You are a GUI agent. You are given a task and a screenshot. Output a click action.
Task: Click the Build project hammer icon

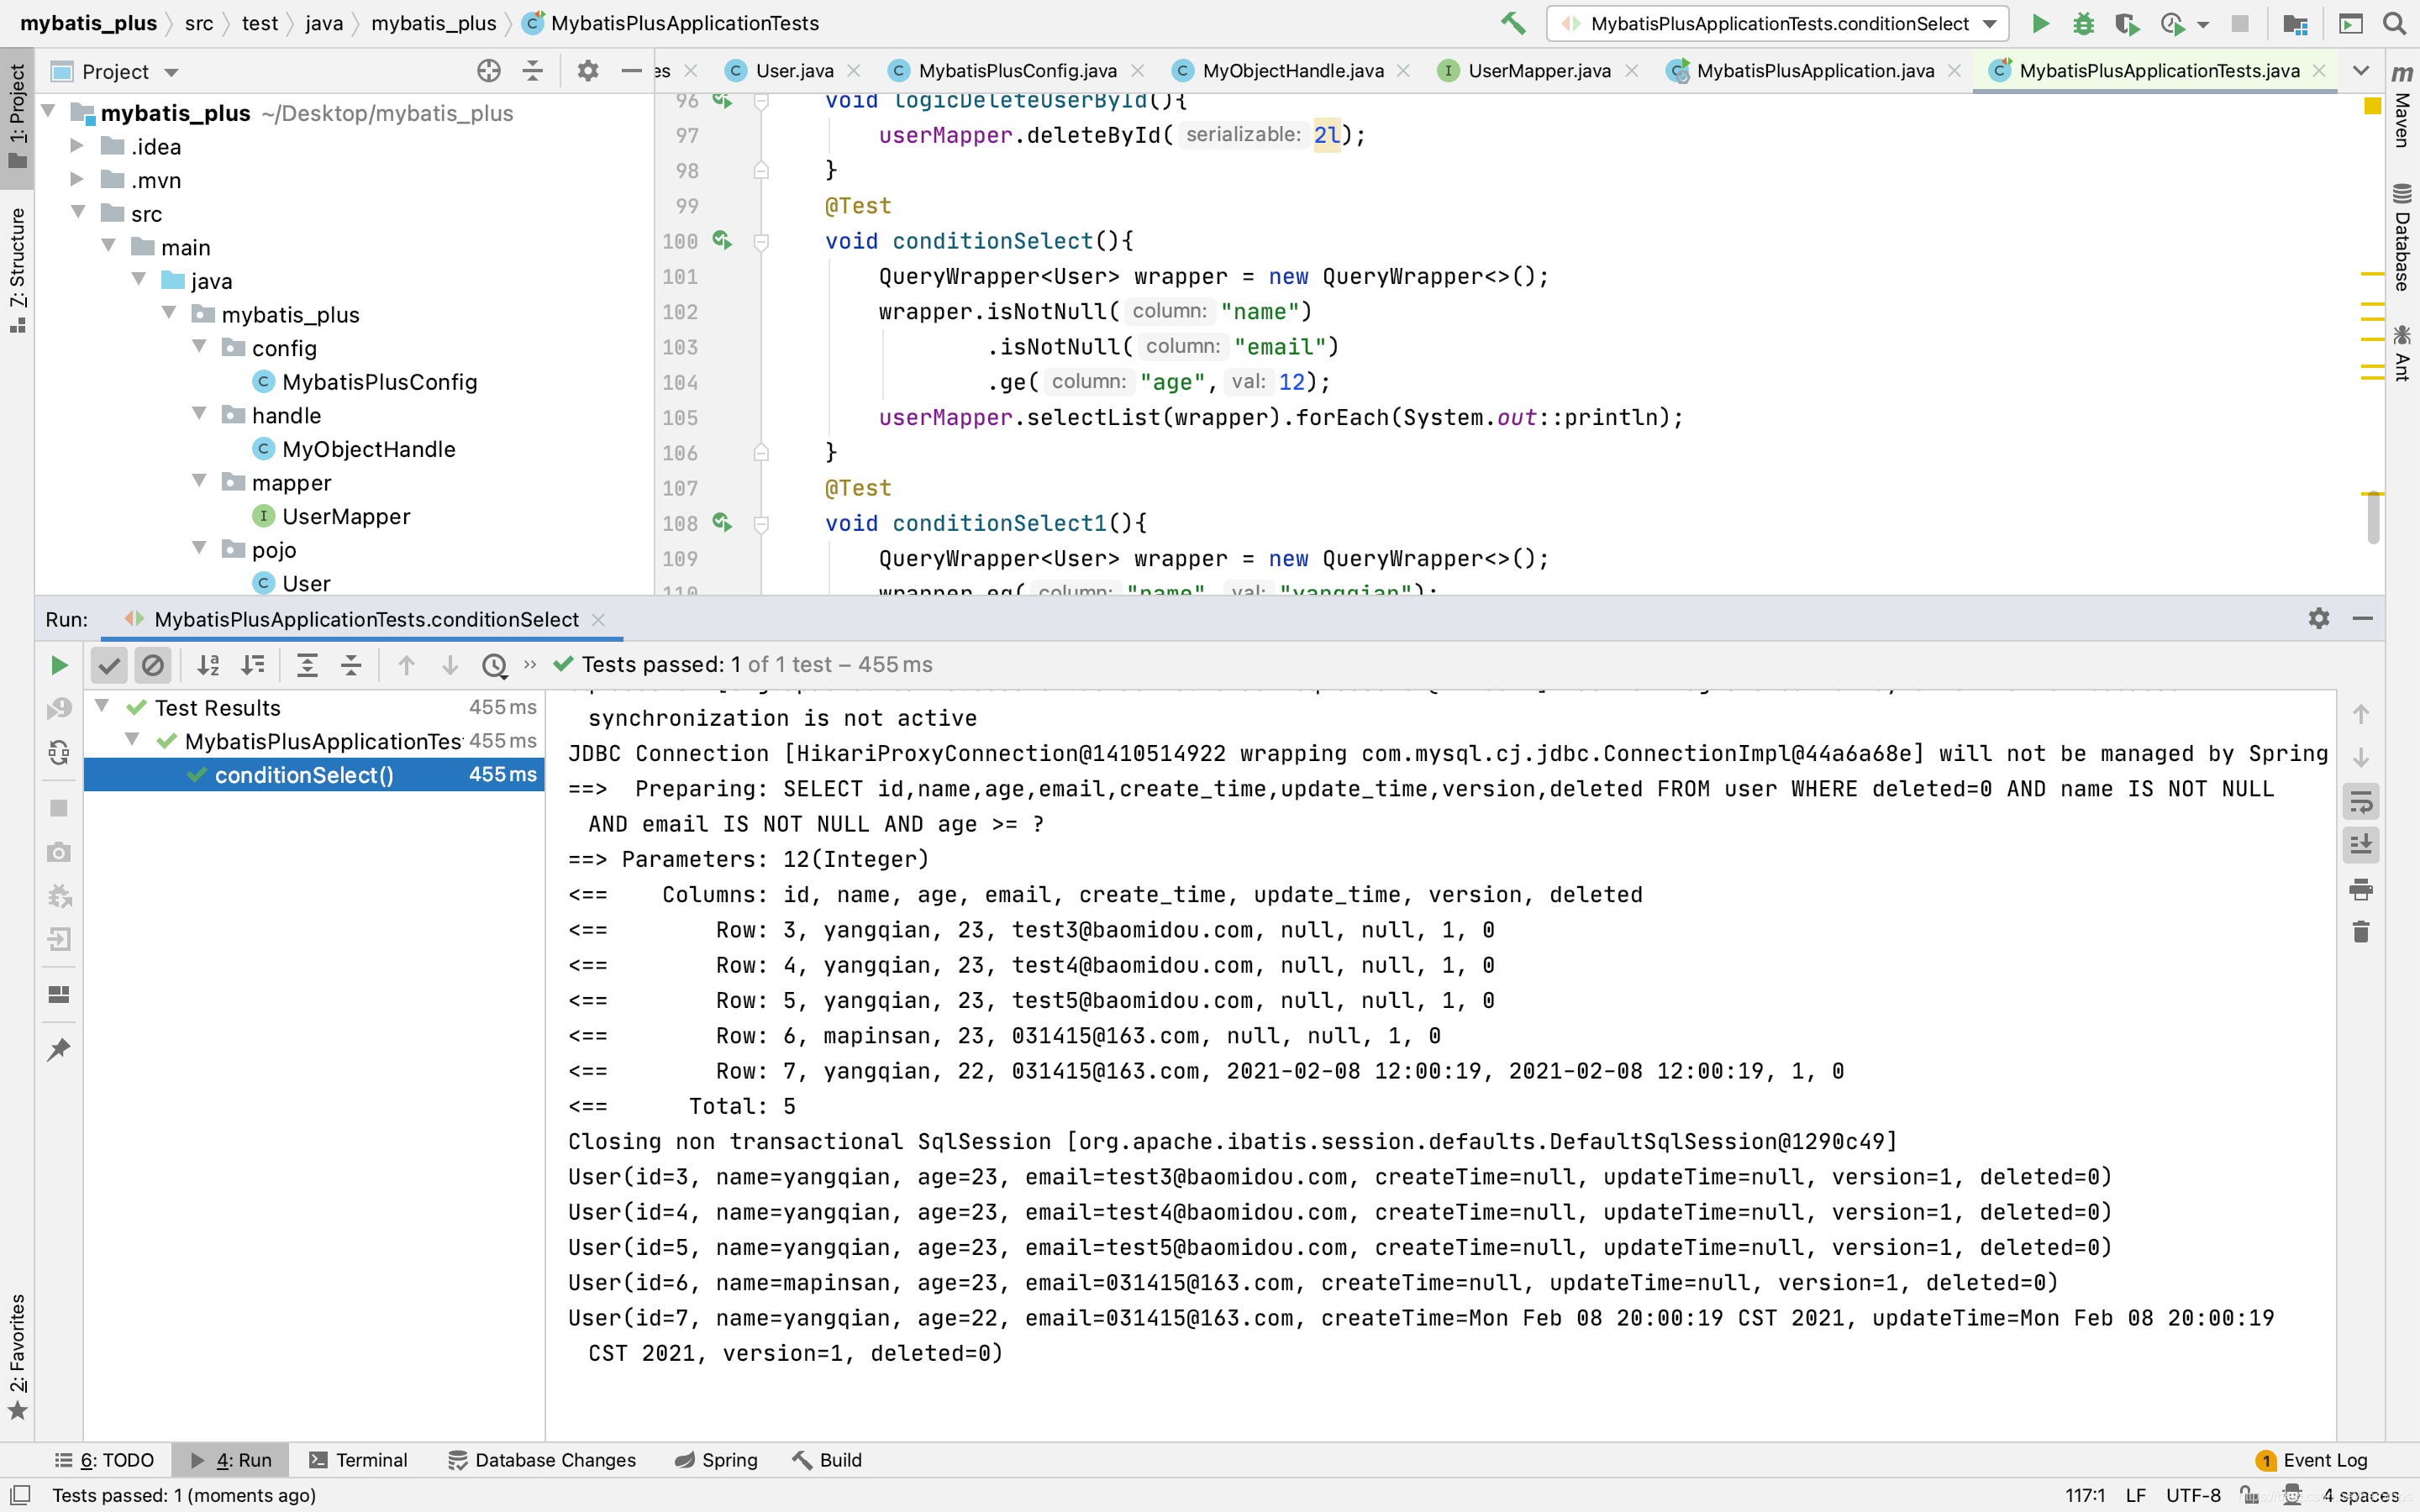pyautogui.click(x=1513, y=23)
